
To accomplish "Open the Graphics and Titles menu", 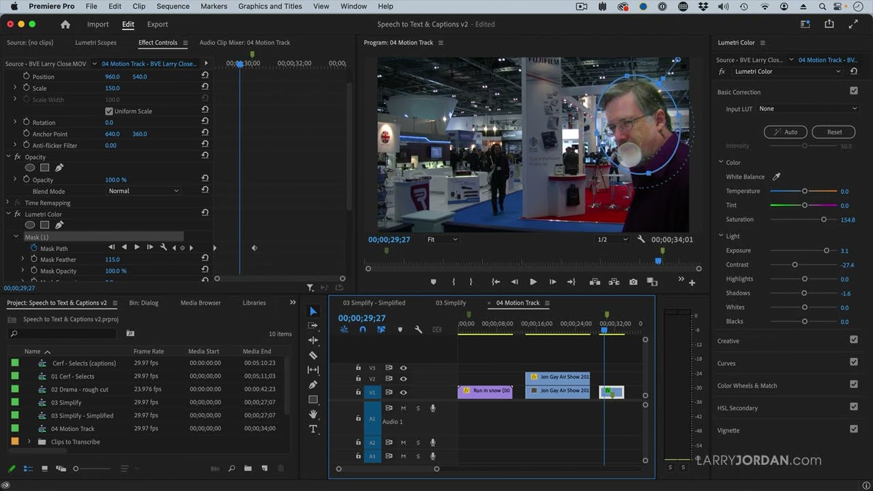I will (x=270, y=6).
